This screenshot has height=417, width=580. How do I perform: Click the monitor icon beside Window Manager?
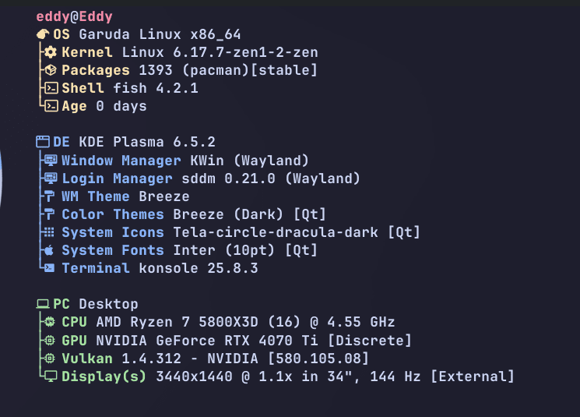51,161
